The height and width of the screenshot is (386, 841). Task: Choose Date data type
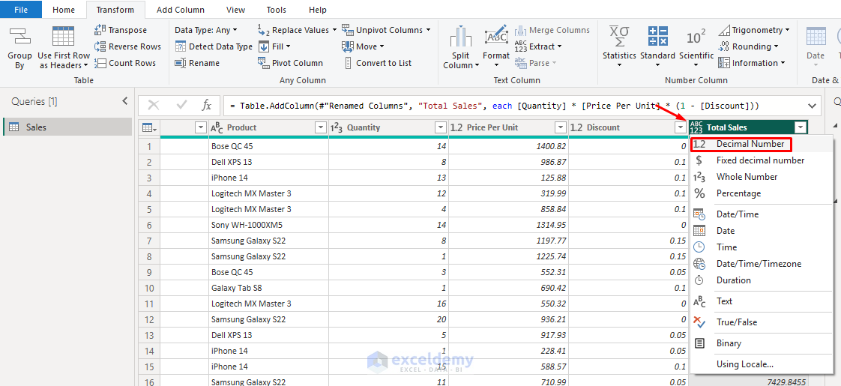point(762,231)
